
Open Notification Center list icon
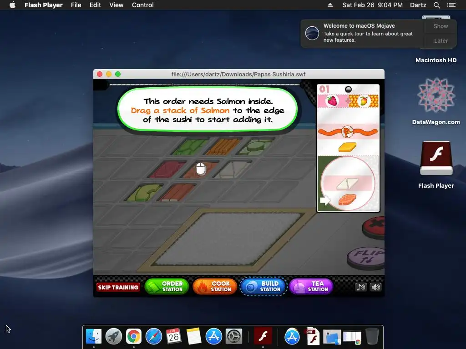(451, 5)
